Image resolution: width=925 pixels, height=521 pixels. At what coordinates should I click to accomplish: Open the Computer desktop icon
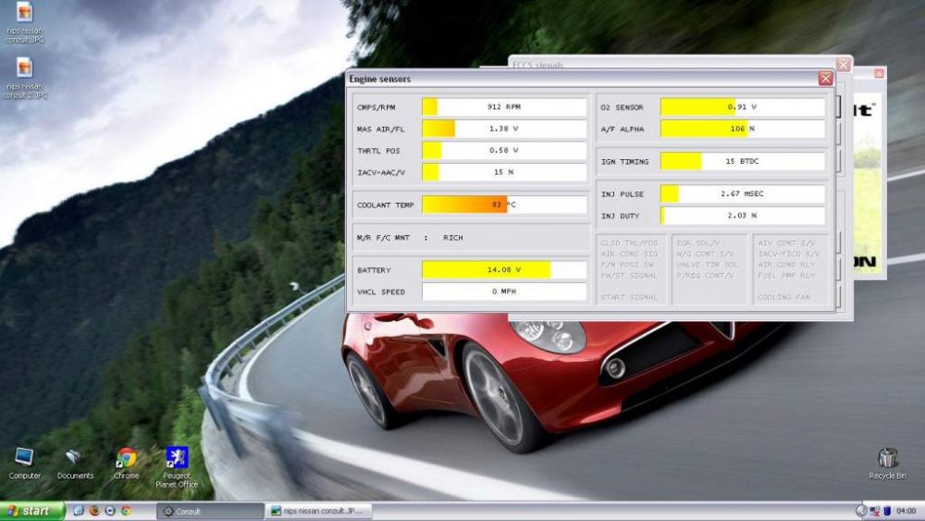(x=24, y=458)
